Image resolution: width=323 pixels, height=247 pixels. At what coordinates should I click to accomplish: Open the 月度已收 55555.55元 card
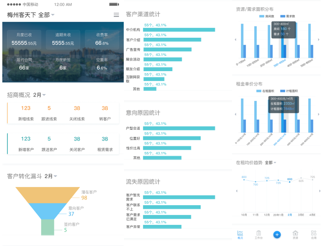(24, 39)
